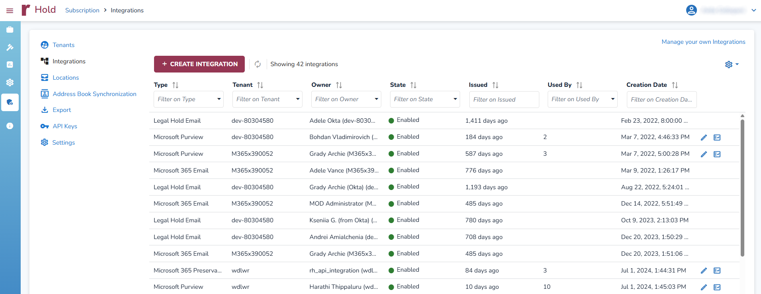This screenshot has height=294, width=761.
Task: Open the table settings gear menu
Action: pos(731,65)
